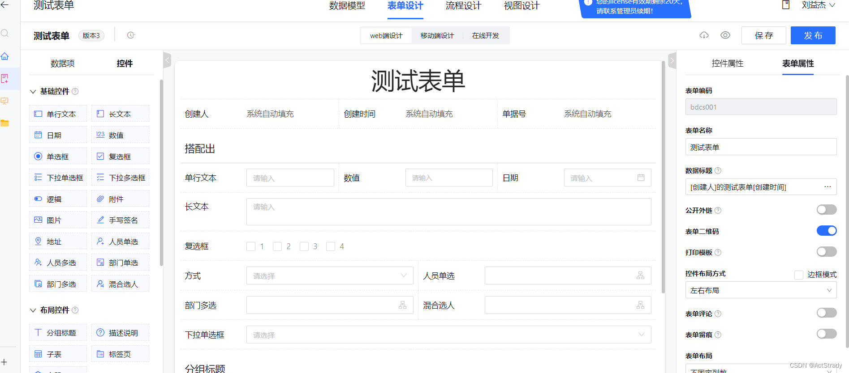Collapse right panel with arrow handle
Screen dimensions: 849x373
(672, 60)
